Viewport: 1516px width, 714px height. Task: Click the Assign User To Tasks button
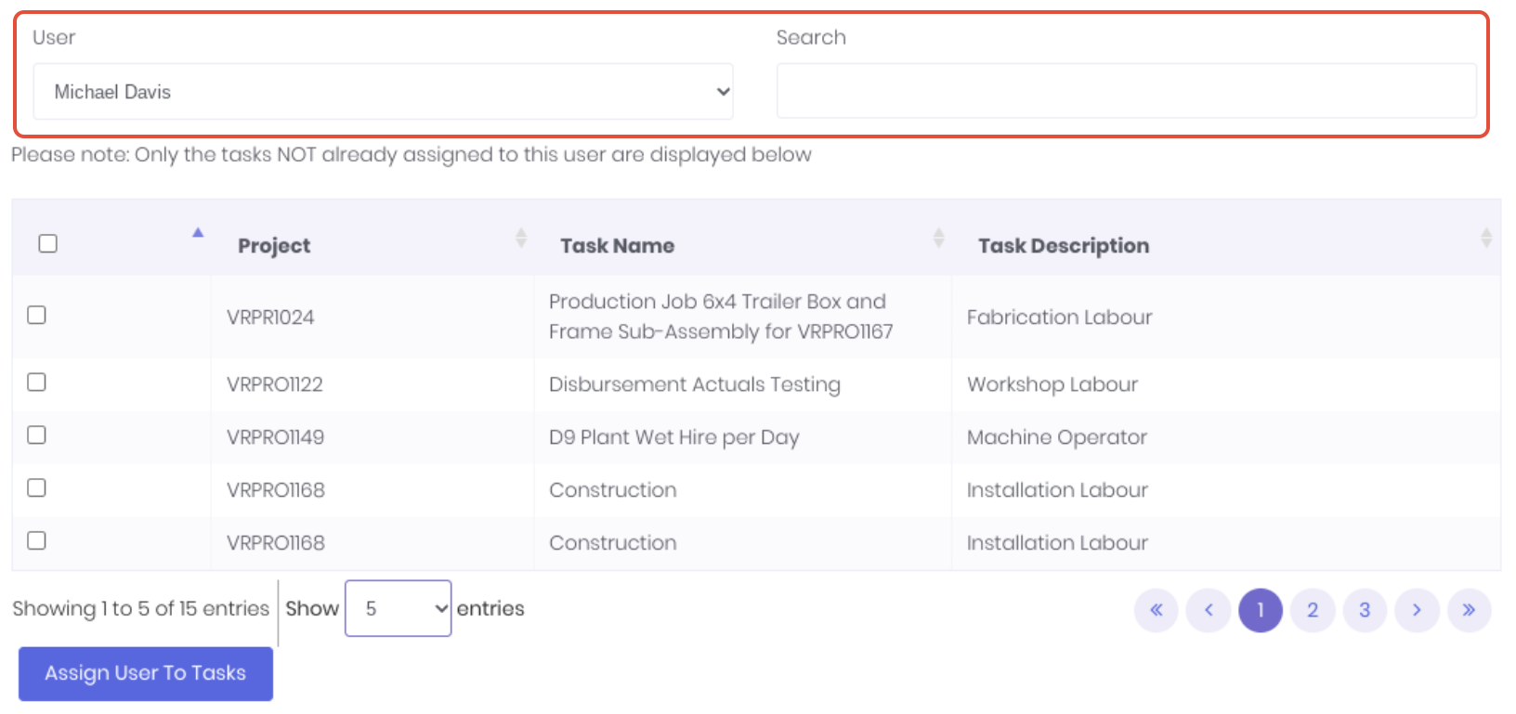[146, 673]
